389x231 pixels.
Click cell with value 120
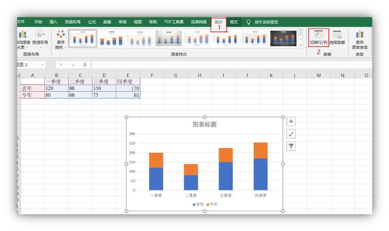pos(56,88)
